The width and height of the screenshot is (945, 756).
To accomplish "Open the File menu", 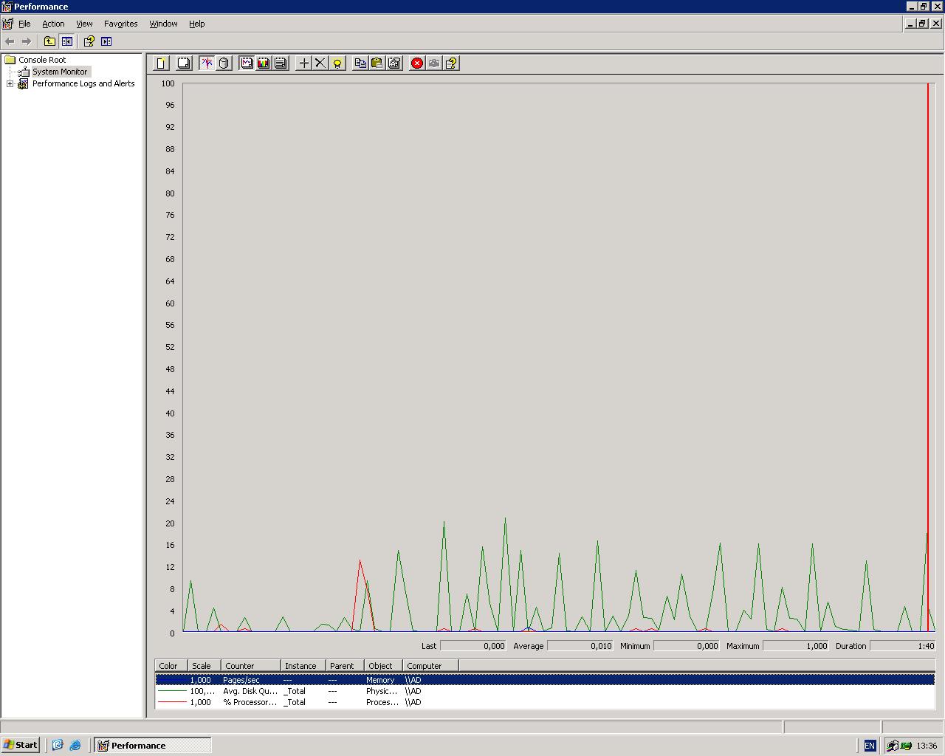I will point(24,24).
